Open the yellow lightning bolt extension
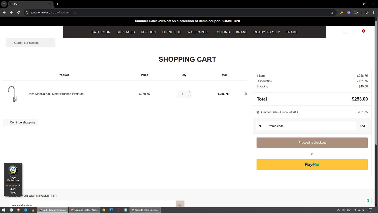The width and height of the screenshot is (378, 213). click(342, 12)
